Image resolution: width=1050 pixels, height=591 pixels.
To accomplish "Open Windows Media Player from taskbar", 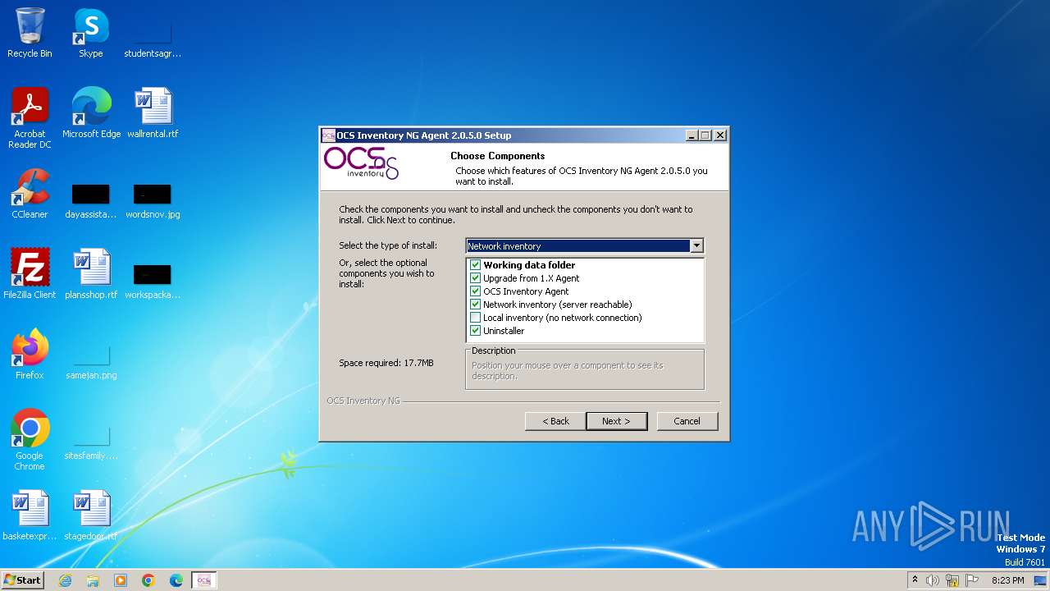I will [121, 580].
